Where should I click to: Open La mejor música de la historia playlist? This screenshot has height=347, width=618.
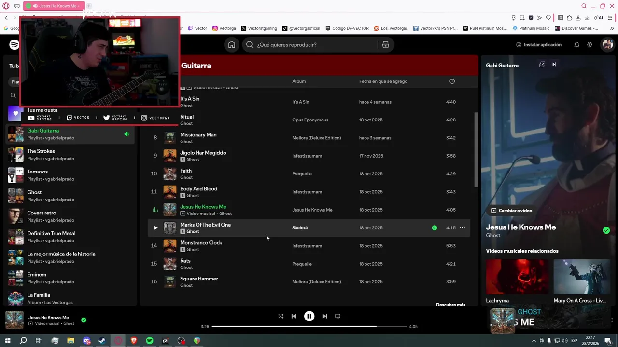click(71, 257)
